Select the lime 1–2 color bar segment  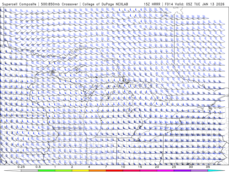64,171
